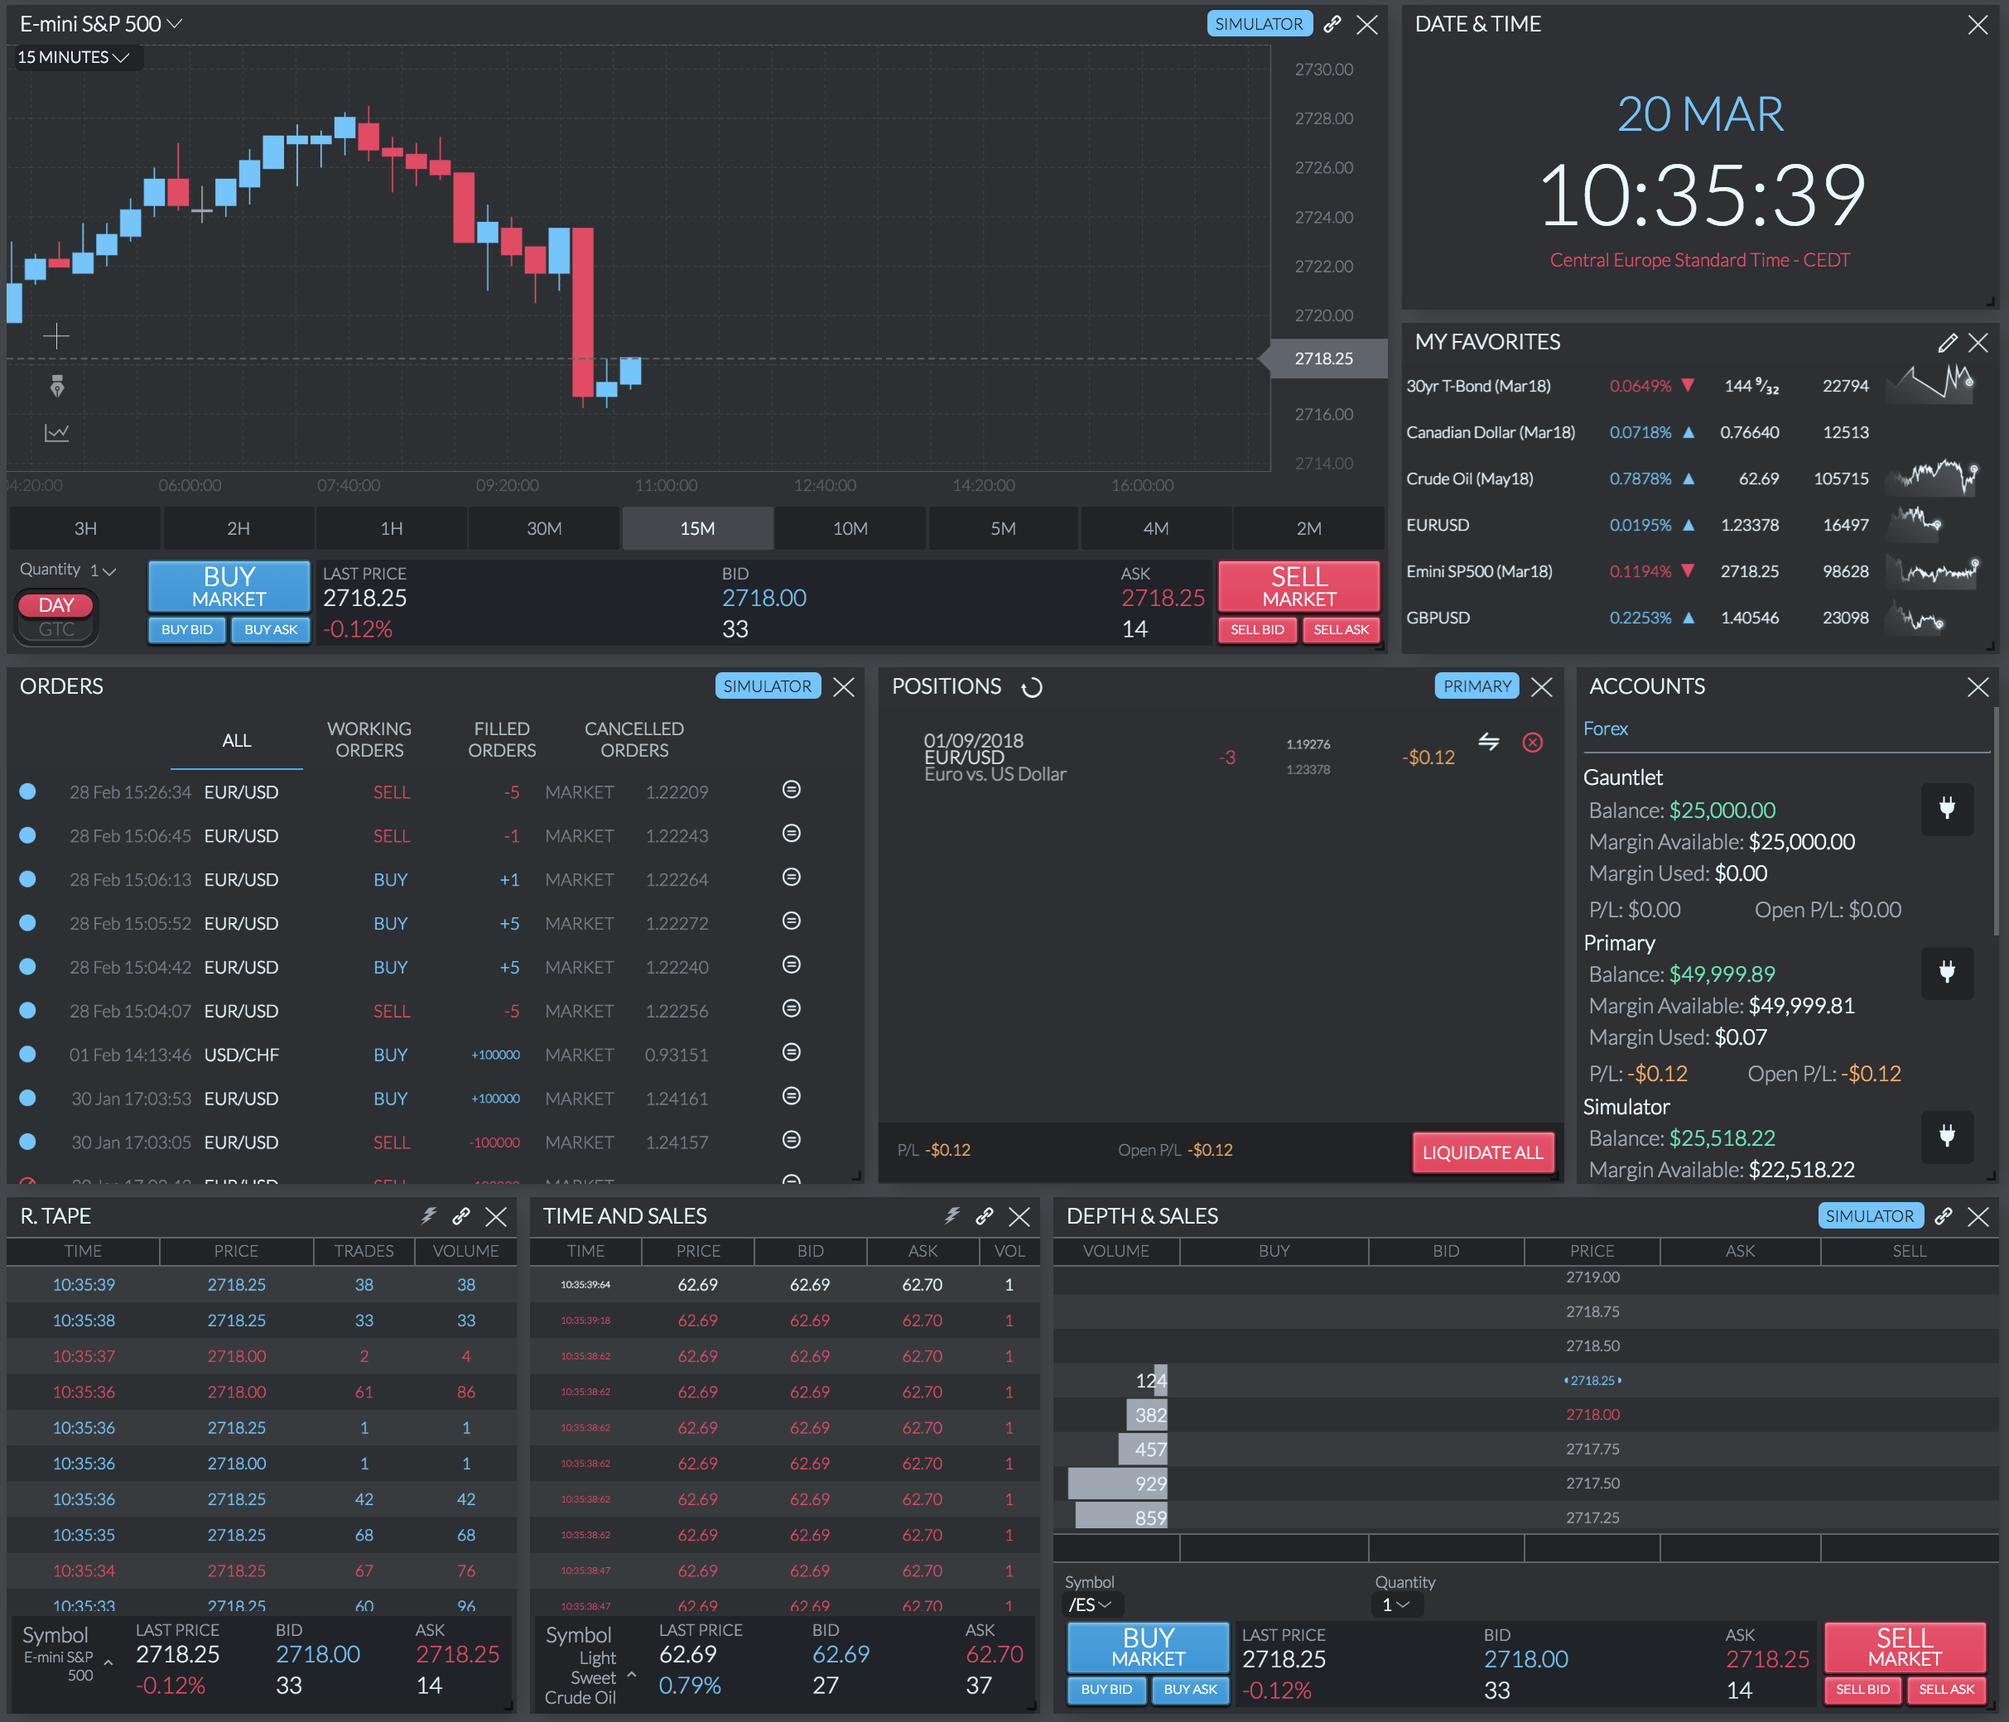Screen dimensions: 2009x1722
Task: Refresh the Positions panel
Action: tap(1032, 687)
